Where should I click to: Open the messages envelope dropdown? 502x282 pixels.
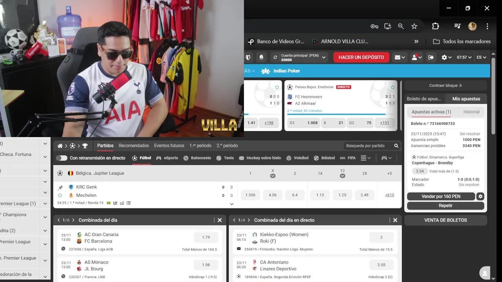tap(400, 58)
